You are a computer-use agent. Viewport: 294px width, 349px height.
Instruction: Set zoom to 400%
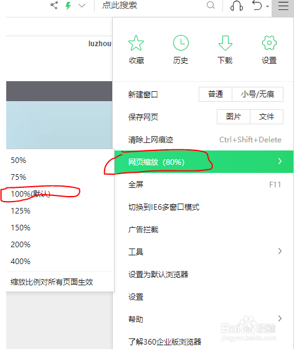coord(60,262)
